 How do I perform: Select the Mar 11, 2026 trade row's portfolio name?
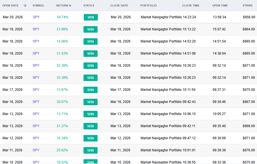[x=161, y=150]
